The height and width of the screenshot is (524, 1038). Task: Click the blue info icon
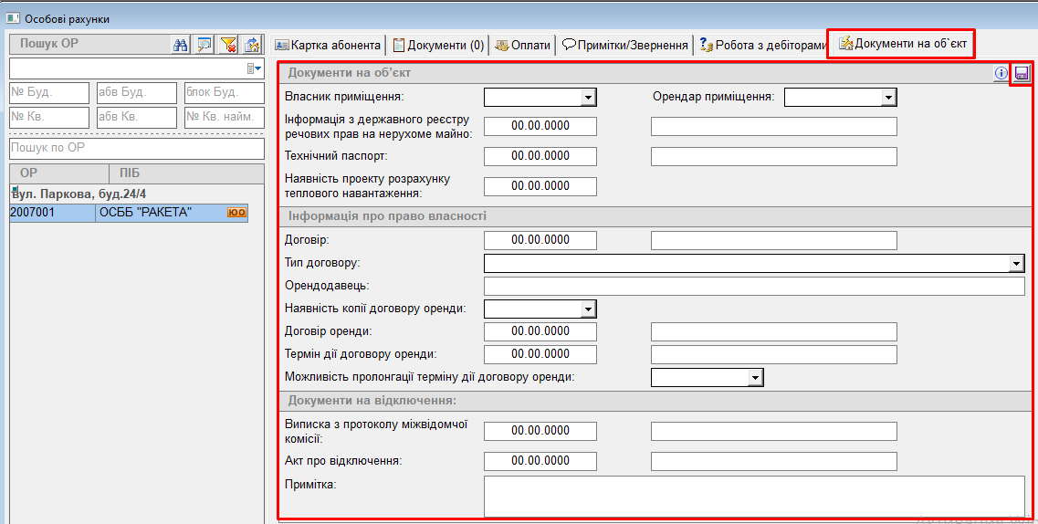1001,74
